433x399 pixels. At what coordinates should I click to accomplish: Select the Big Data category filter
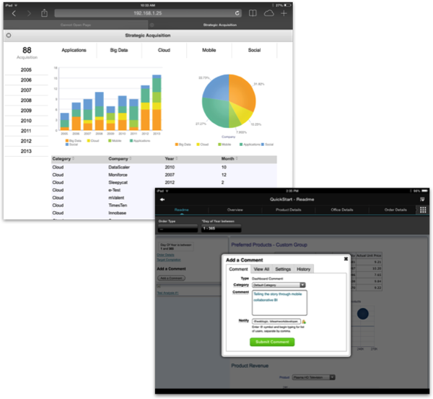[x=119, y=50]
